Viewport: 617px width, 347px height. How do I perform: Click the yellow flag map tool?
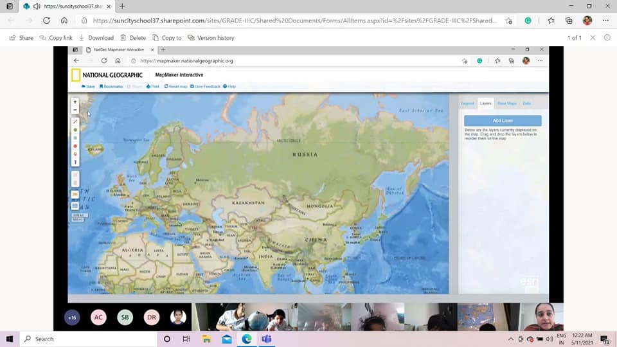(x=75, y=194)
